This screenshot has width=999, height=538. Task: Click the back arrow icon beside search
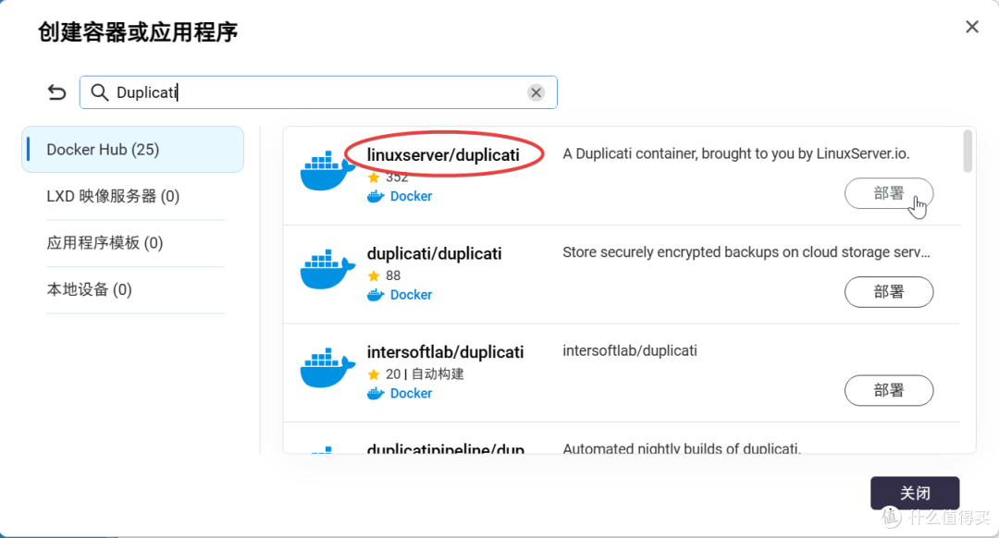56,92
